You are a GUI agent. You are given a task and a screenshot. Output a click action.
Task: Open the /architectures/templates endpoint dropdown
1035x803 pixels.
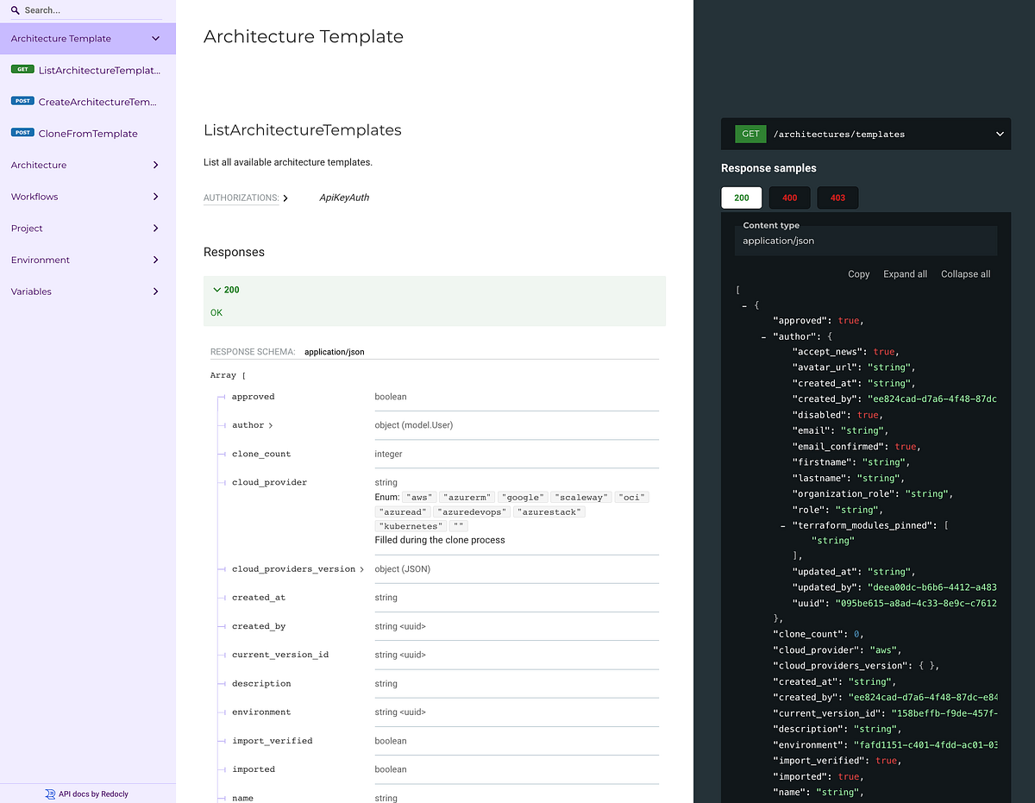pyautogui.click(x=999, y=134)
